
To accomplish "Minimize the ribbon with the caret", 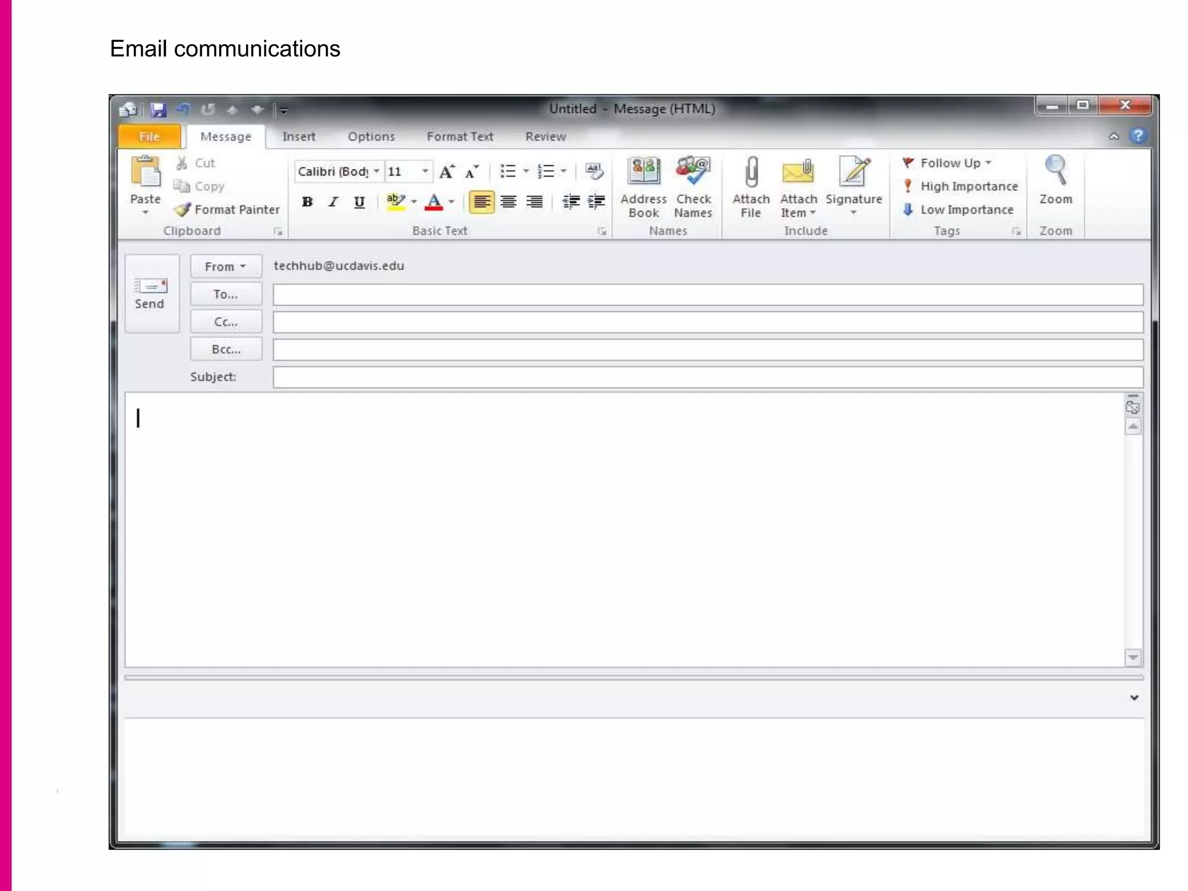I will 1114,137.
